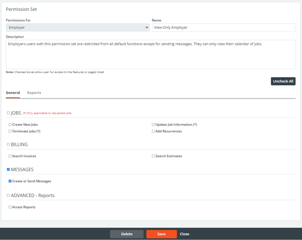The width and height of the screenshot is (302, 240).
Task: Open the Permissions For dropdown
Action: pos(77,27)
